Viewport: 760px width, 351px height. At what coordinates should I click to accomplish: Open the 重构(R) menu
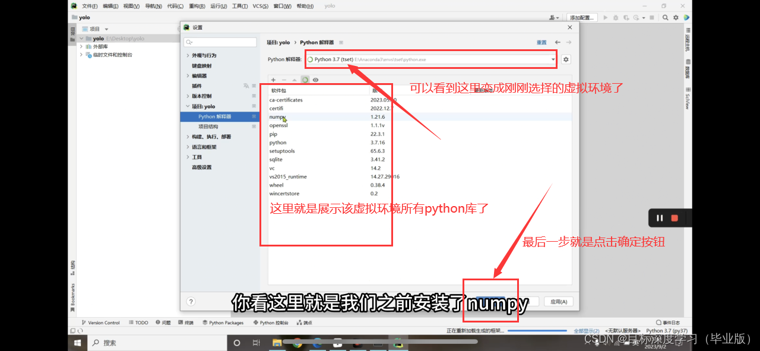[197, 6]
